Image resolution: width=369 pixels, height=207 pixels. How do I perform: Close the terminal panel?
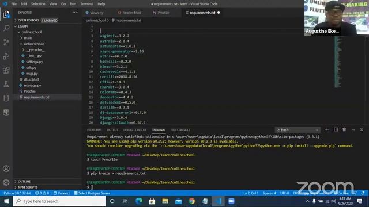[x=362, y=129]
